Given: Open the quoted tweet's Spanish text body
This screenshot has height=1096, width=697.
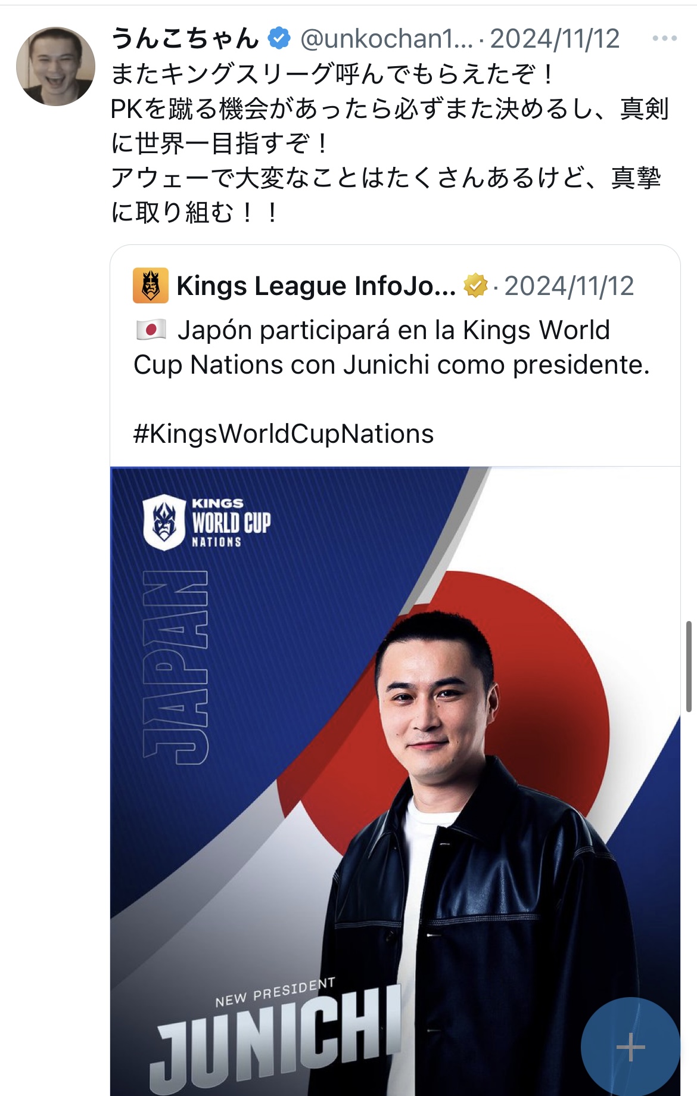Looking at the screenshot, I should 391,347.
